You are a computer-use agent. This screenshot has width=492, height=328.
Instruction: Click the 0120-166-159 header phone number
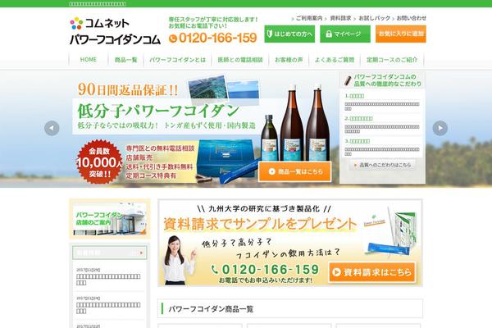[x=218, y=39]
